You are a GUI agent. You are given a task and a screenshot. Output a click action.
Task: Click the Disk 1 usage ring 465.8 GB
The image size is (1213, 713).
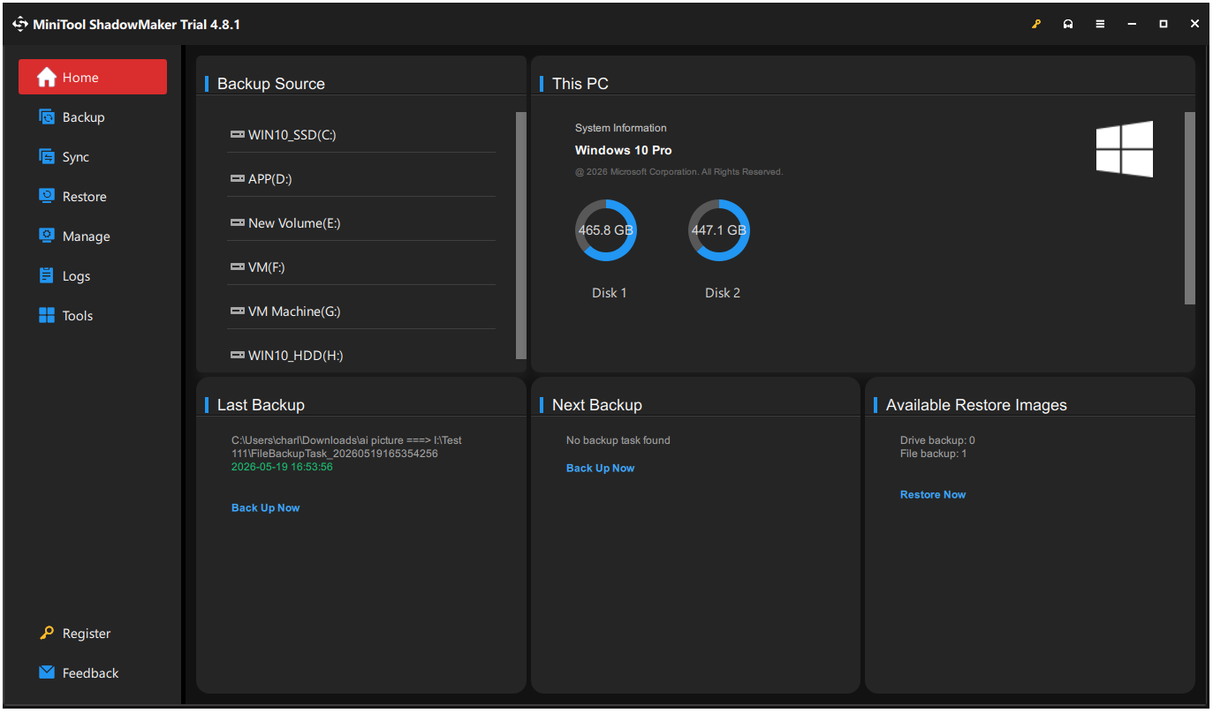(606, 230)
